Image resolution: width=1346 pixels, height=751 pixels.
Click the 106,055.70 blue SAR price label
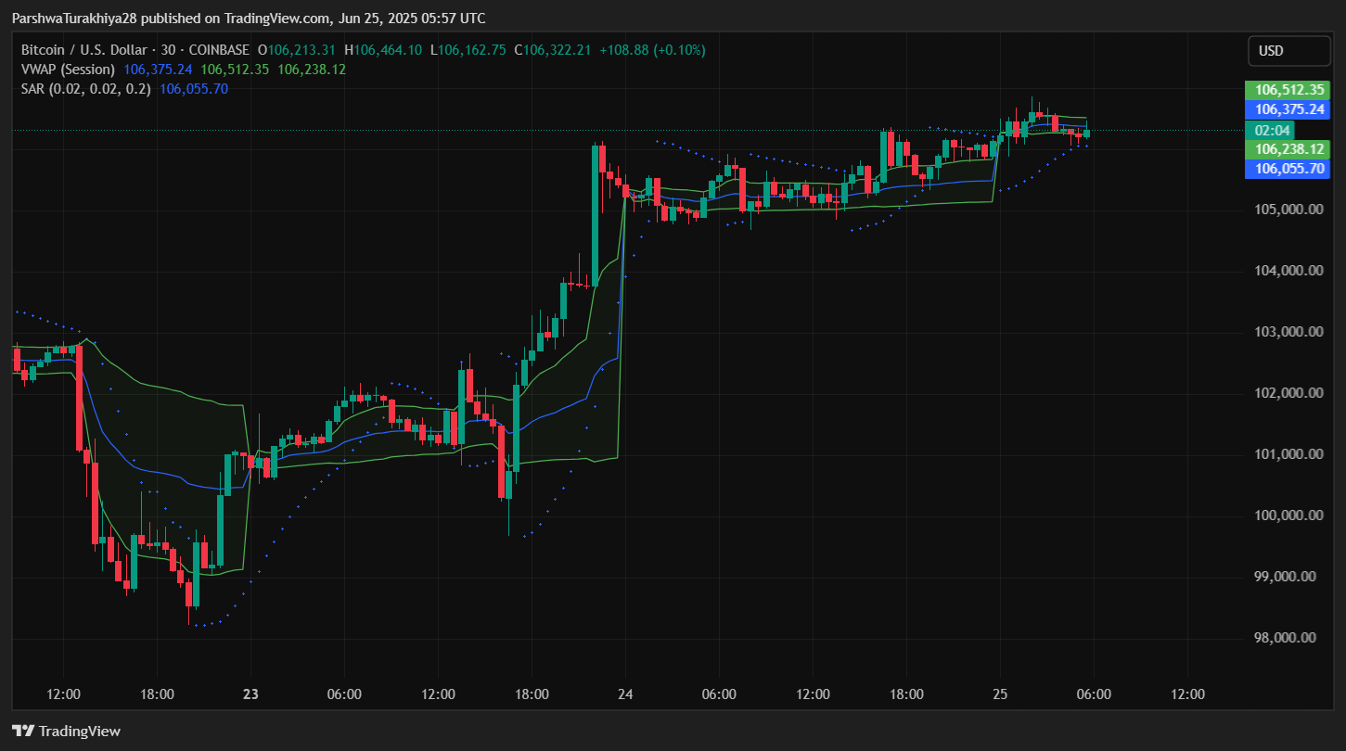coord(1287,169)
